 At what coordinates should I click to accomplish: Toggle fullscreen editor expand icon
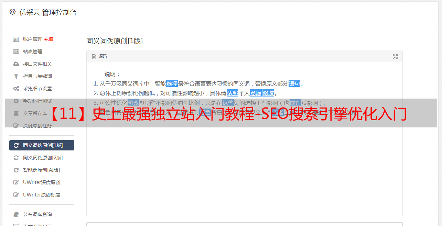395,57
